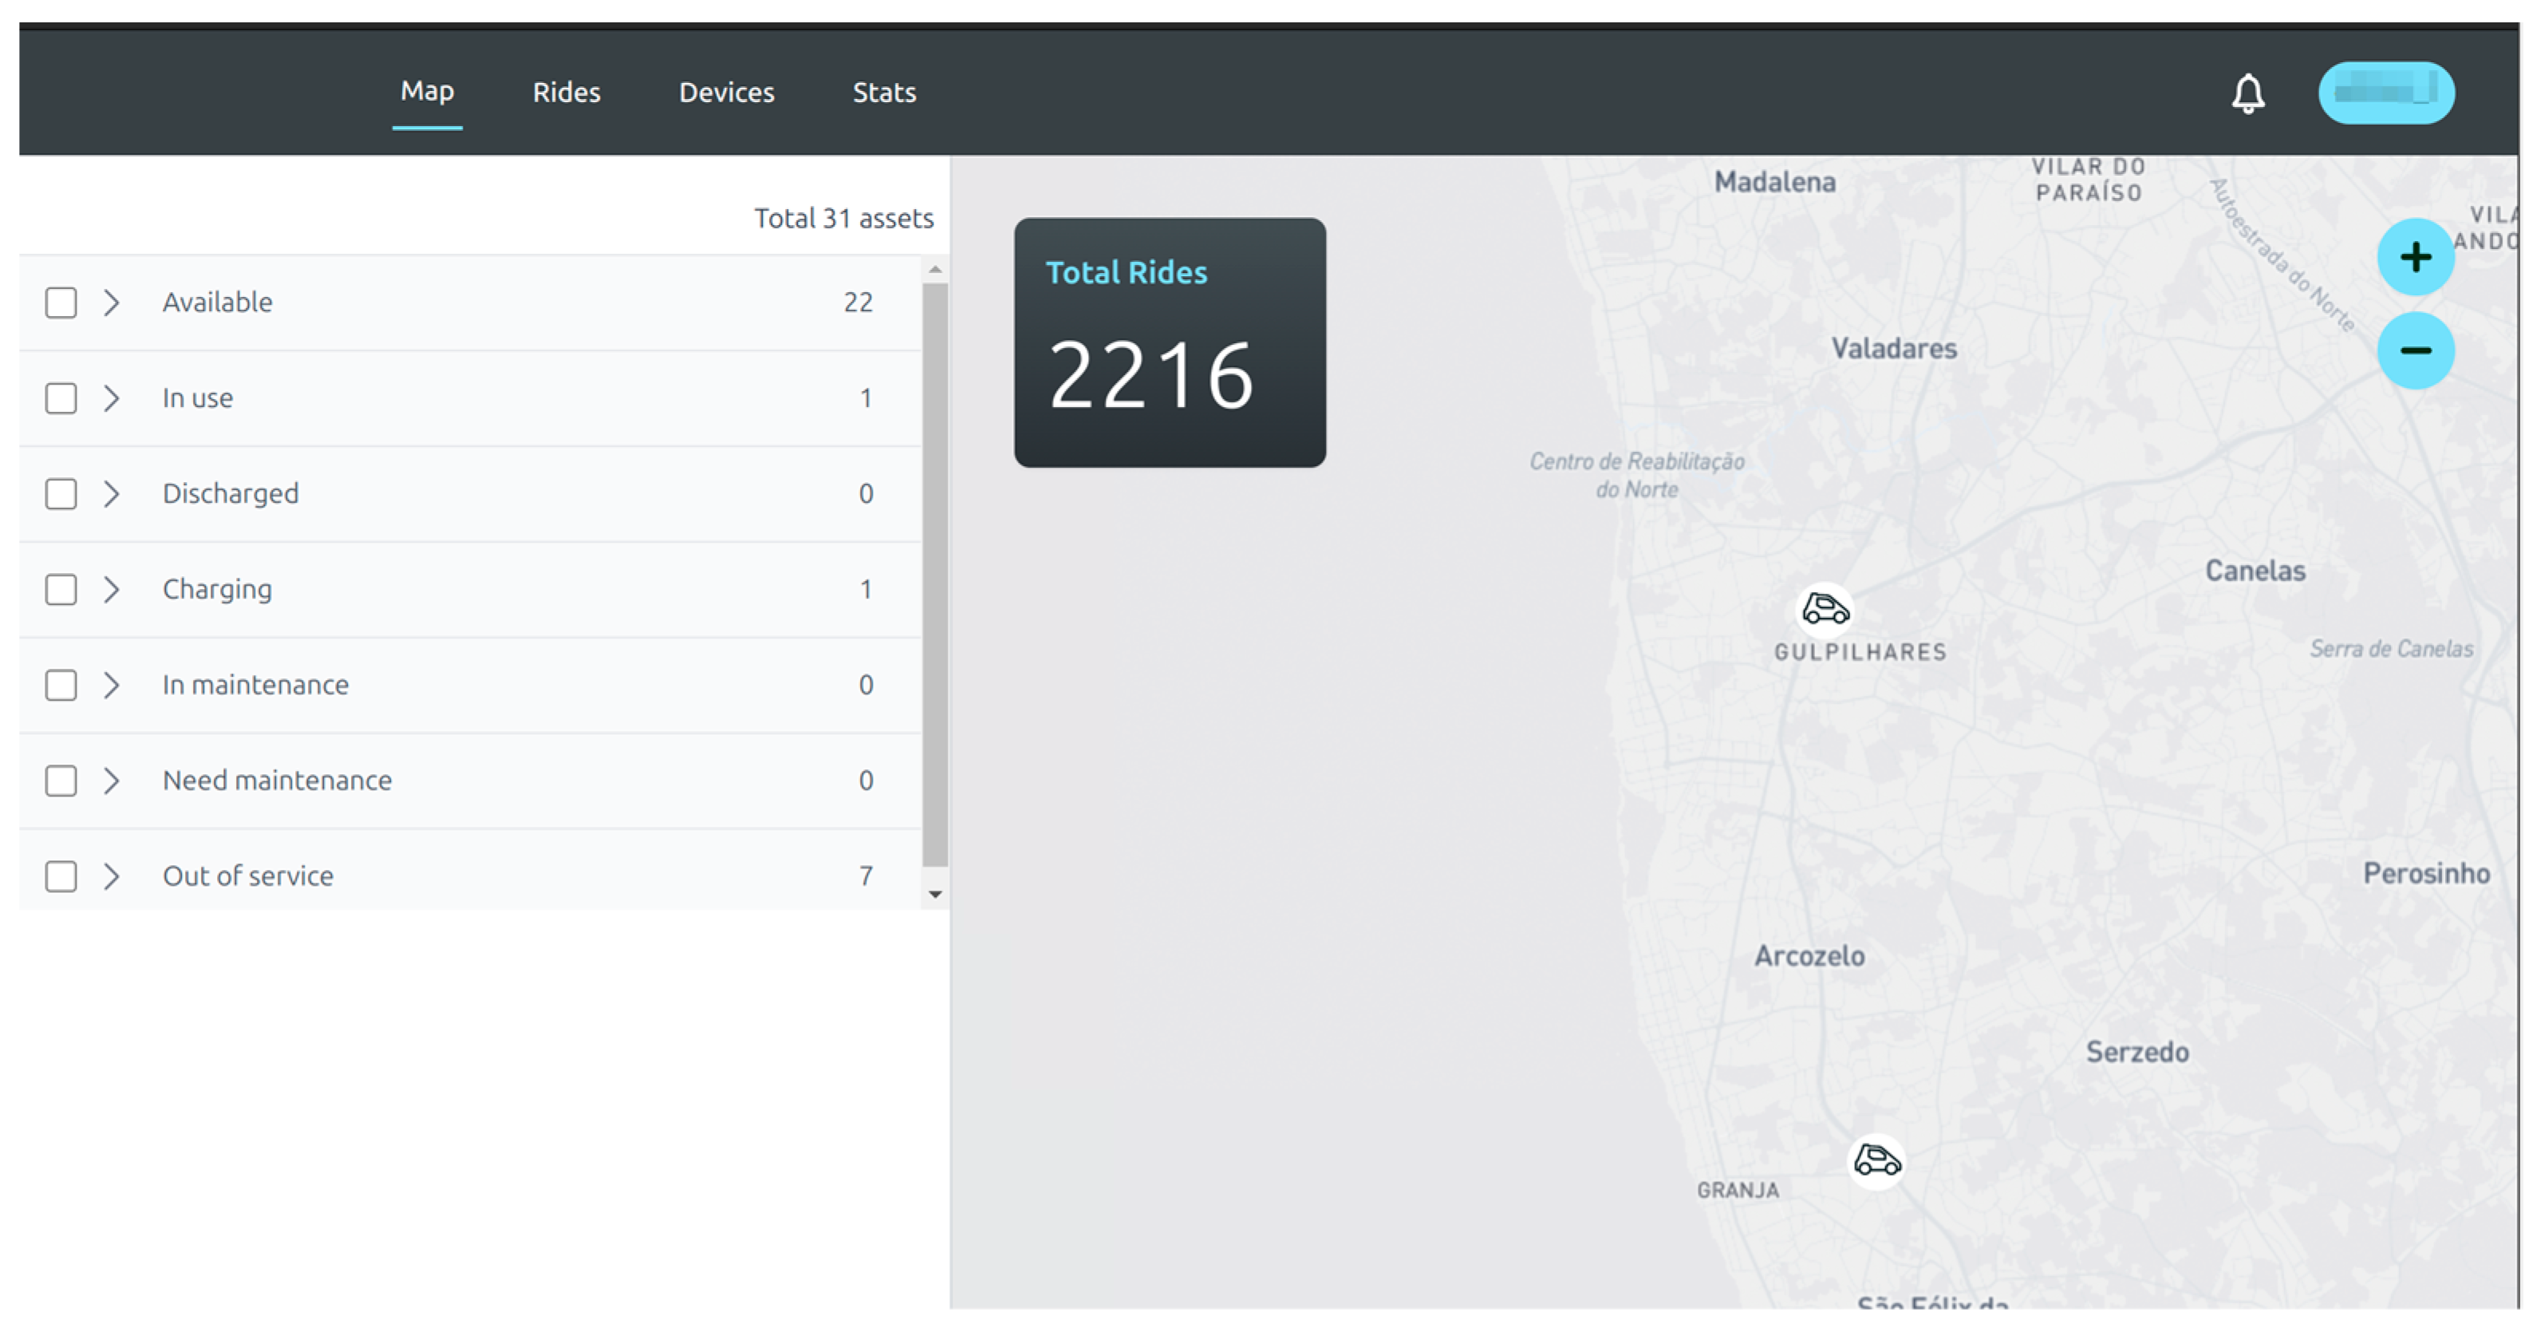Go to the Stats tab
This screenshot has height=1328, width=2537.
[x=883, y=93]
